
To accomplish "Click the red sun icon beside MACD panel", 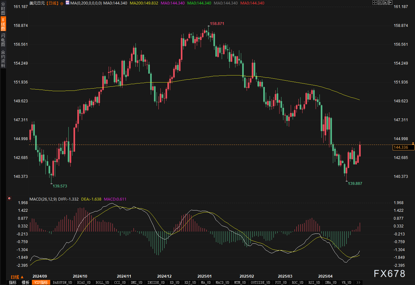I will coord(9,199).
